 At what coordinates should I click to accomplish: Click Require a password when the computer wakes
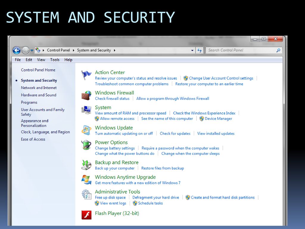tap(180, 148)
